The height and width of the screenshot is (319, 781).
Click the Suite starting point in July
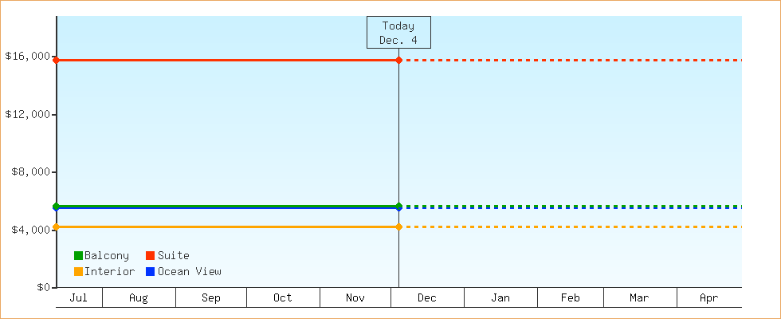[57, 61]
